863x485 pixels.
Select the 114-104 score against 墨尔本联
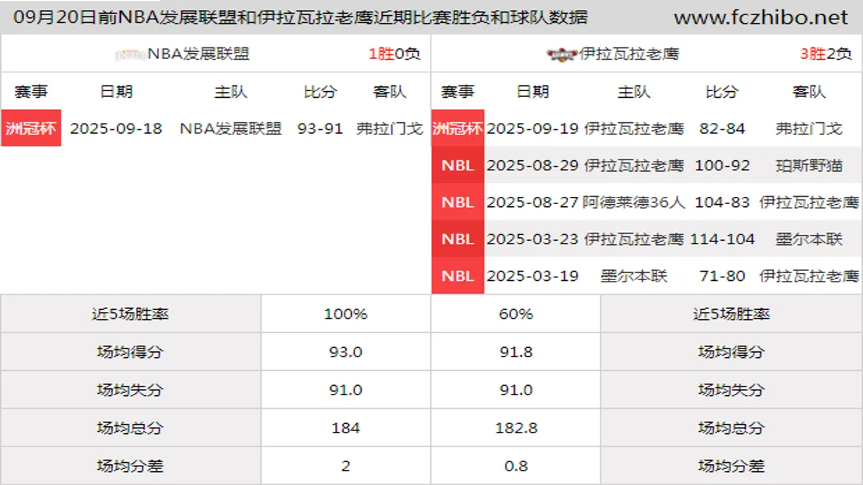pyautogui.click(x=722, y=239)
